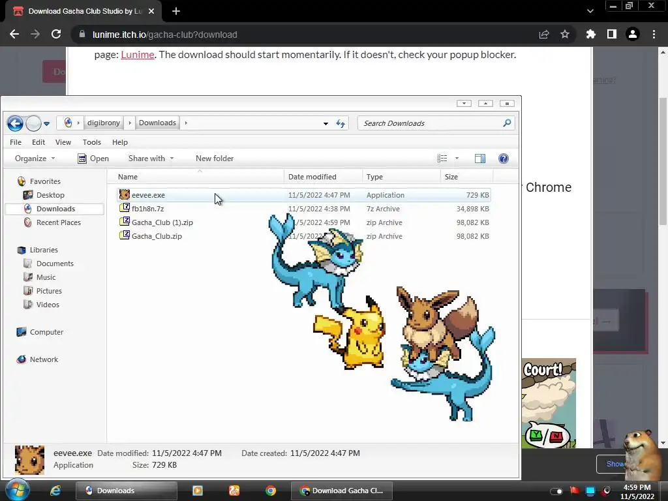668x501 pixels.
Task: Select the fb1h8n.7z archive
Action: coord(304,209)
